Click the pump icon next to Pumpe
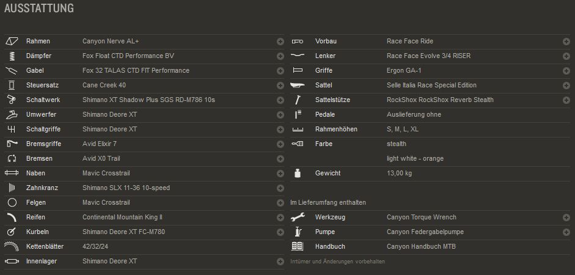This screenshot has width=575, height=275. (x=298, y=232)
